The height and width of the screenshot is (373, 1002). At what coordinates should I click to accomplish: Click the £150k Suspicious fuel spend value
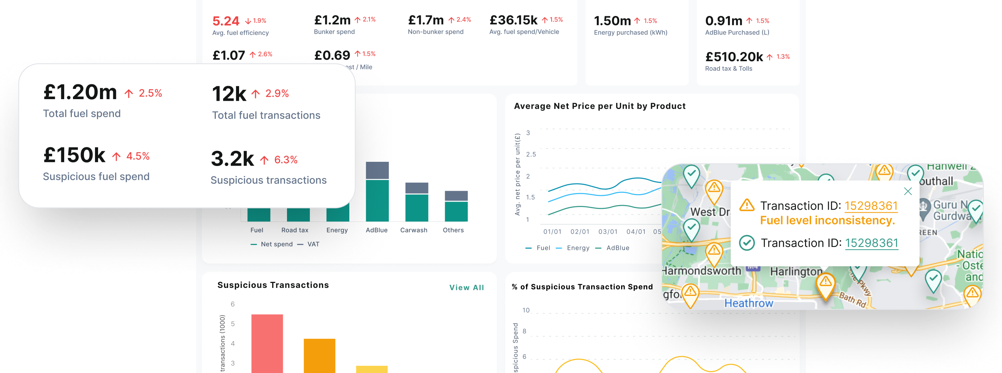[x=74, y=155]
